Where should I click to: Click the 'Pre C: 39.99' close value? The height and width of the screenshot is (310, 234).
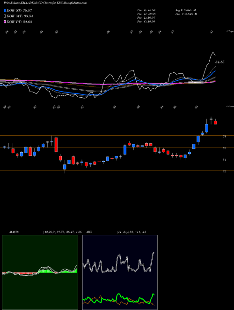146,22
